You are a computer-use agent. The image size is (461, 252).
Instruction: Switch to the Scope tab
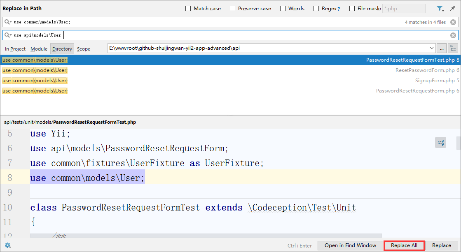(84, 49)
